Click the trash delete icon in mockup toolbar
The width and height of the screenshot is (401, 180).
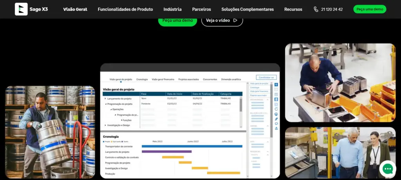coord(276,99)
